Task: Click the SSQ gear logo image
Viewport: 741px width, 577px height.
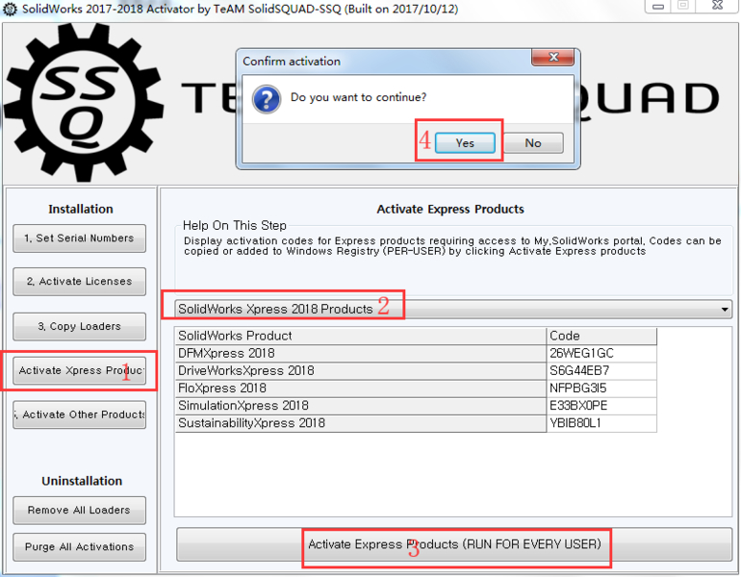Action: [x=84, y=103]
